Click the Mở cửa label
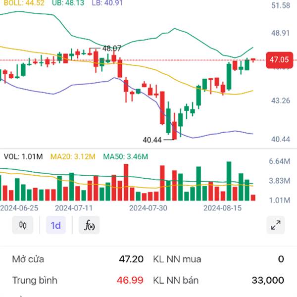The width and height of the screenshot is (297, 297). point(28,259)
